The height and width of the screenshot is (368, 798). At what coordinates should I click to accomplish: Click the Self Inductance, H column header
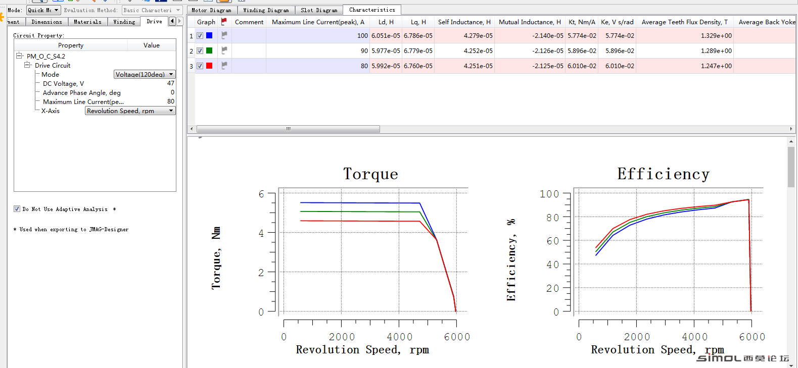(464, 22)
